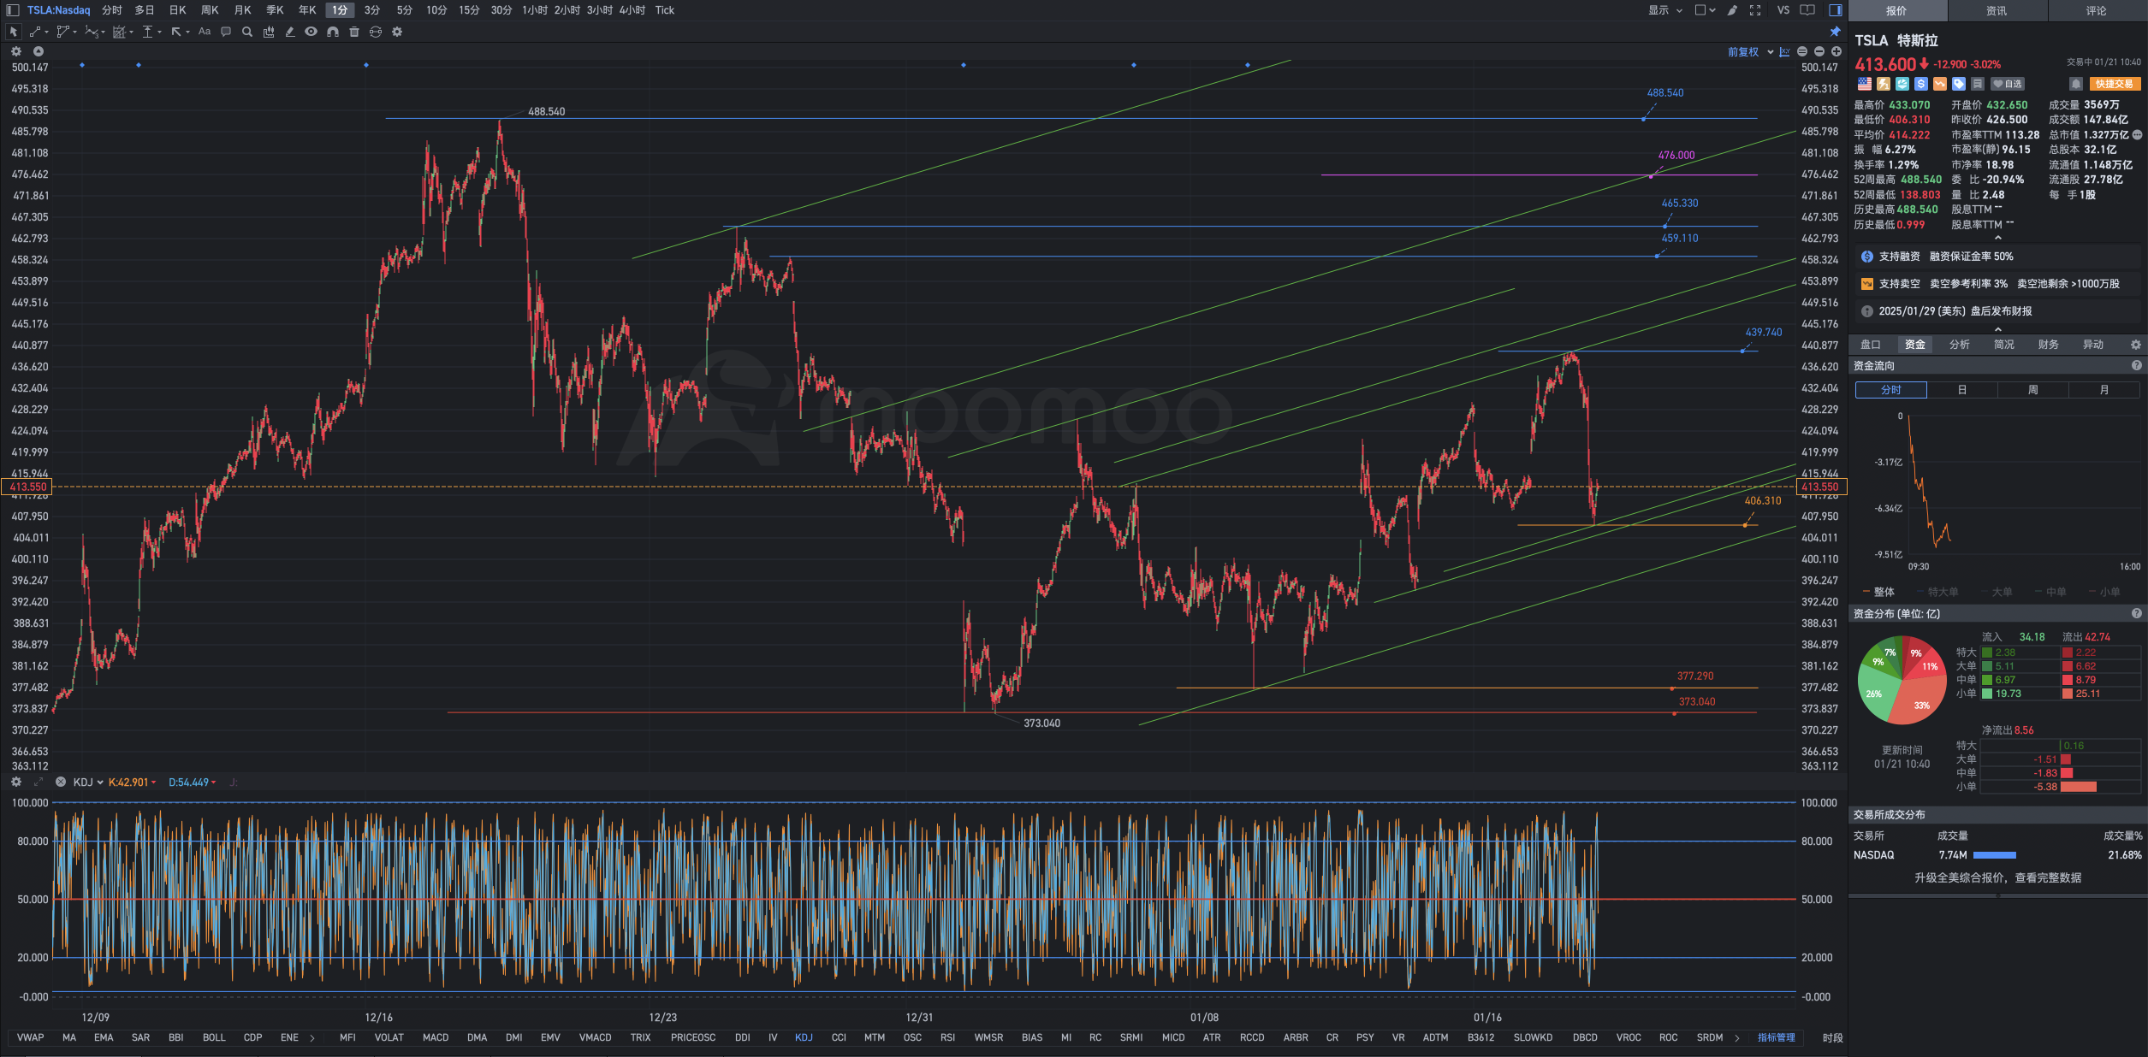This screenshot has width=2148, height=1057.
Task: Hide all drawings with eye icon
Action: 312,32
